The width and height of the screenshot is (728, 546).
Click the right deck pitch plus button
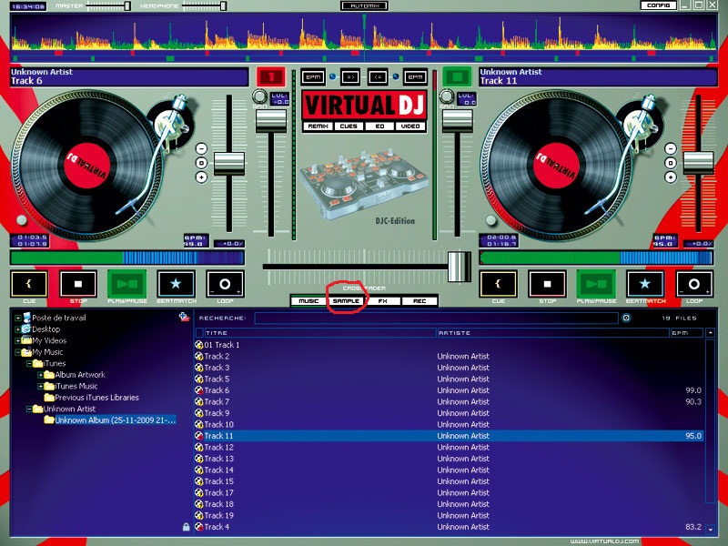click(671, 177)
